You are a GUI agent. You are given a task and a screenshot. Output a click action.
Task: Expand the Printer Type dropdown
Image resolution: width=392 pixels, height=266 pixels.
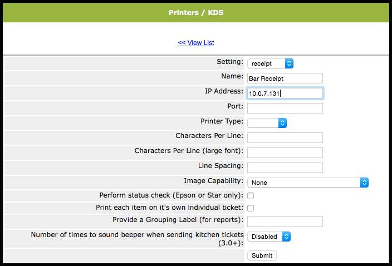pos(267,122)
